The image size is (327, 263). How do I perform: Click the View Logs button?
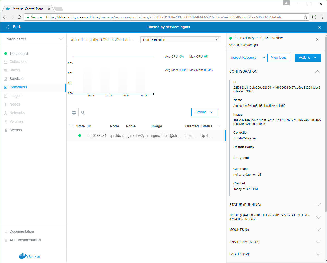tap(279, 58)
